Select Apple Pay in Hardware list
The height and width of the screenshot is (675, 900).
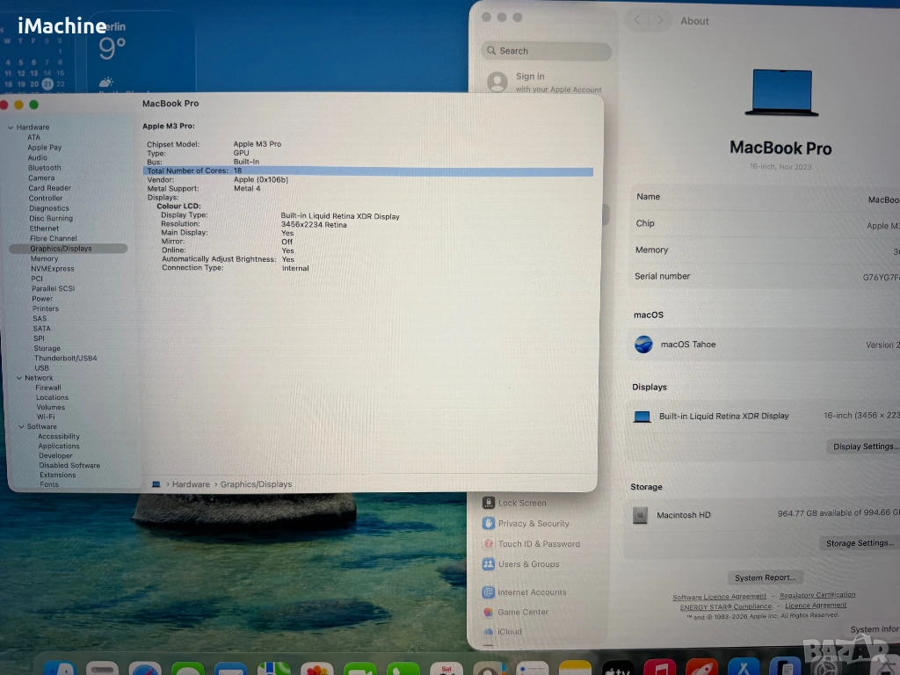point(44,148)
